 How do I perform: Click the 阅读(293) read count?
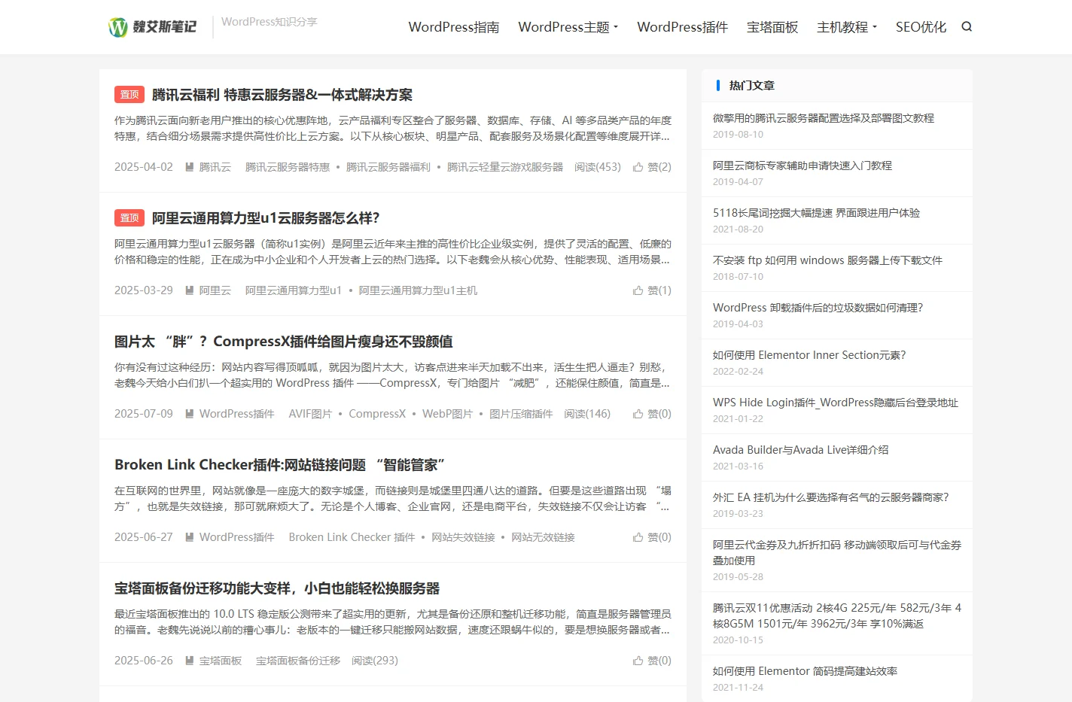pos(375,661)
